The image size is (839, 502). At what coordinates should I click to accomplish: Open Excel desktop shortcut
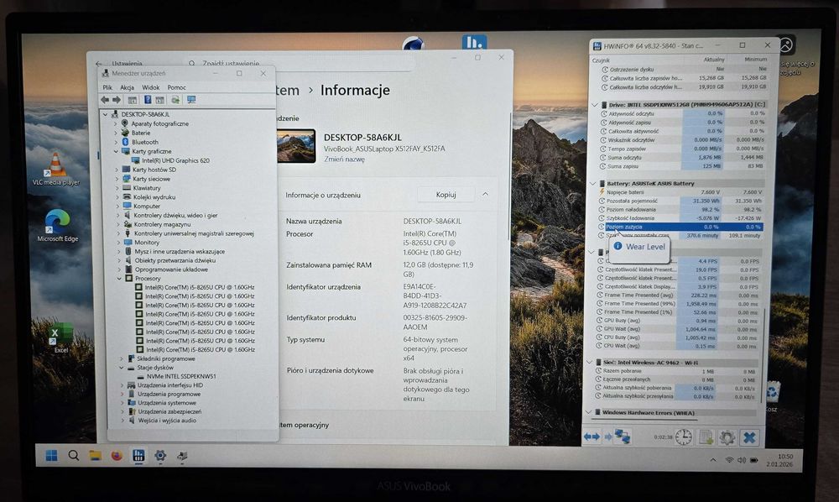coord(60,337)
